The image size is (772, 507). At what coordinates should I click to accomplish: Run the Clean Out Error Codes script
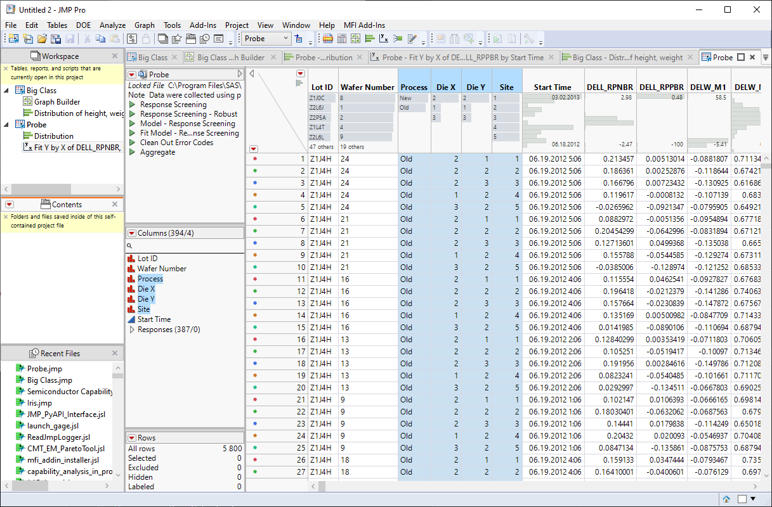point(133,143)
